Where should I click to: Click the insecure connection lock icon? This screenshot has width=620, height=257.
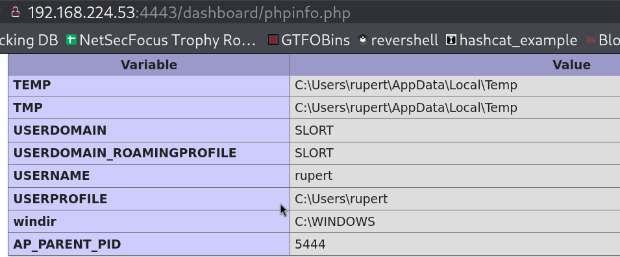point(16,12)
